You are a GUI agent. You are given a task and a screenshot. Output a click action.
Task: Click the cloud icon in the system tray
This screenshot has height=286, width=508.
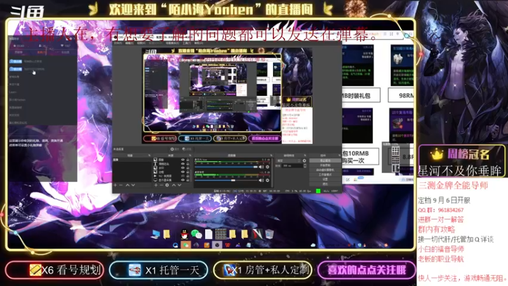[313, 245]
